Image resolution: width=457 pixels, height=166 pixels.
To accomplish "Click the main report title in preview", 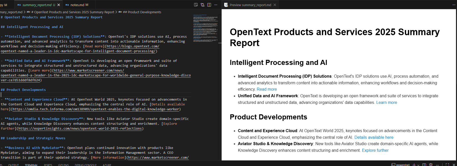I will pyautogui.click(x=335, y=37).
